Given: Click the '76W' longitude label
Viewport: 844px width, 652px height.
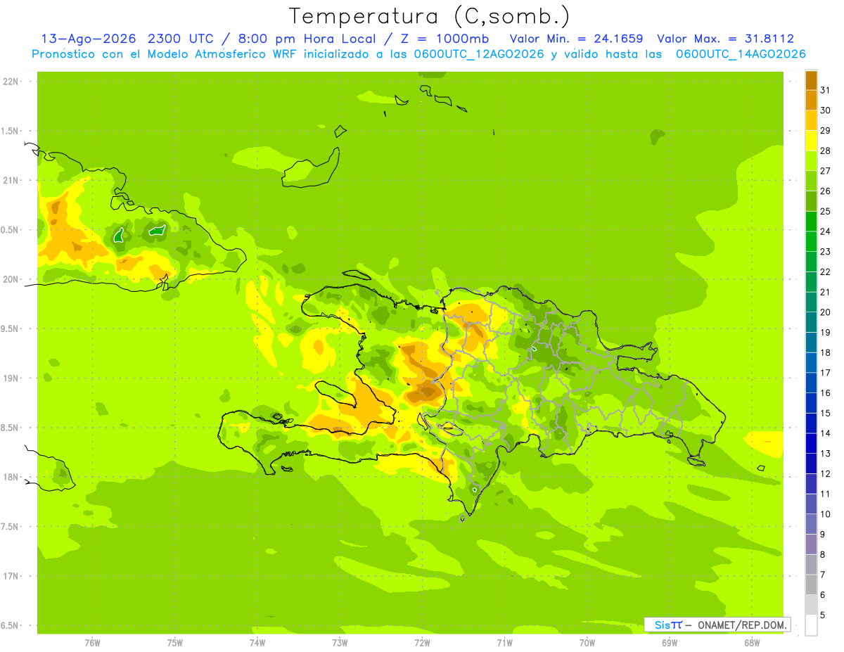Looking at the screenshot, I should pyautogui.click(x=92, y=644).
